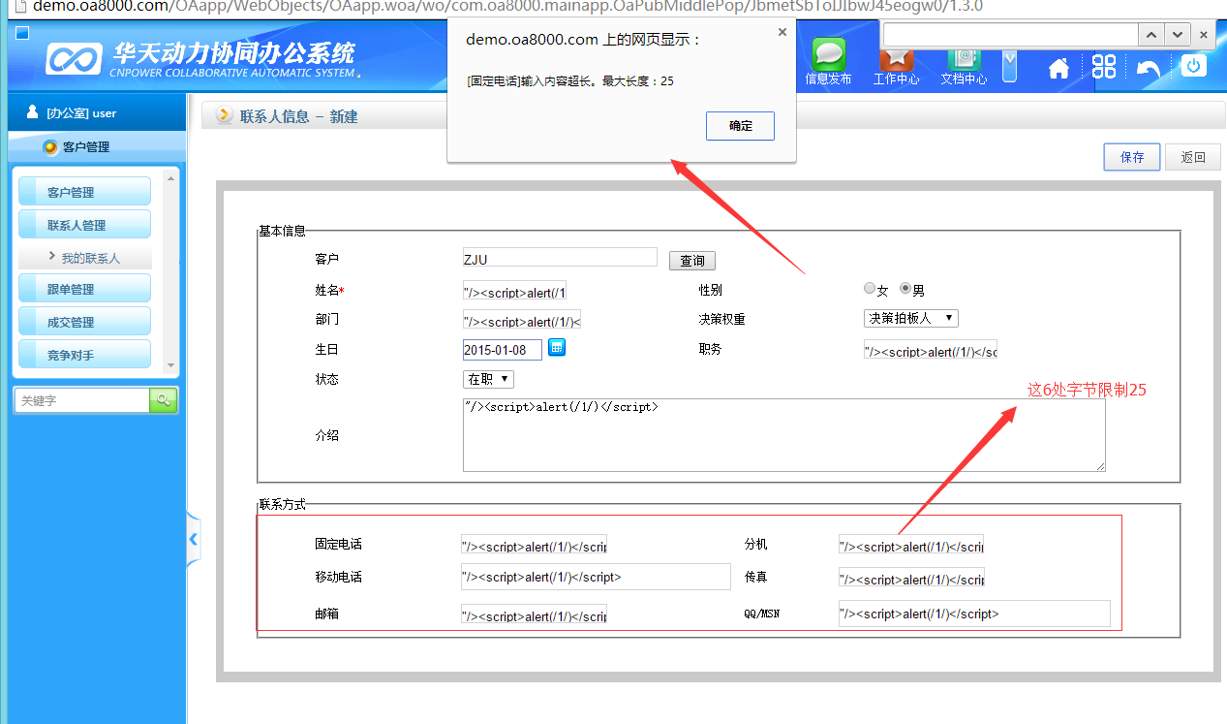Click the 部门 input field
Screen dimensions: 1227x724
pyautogui.click(x=522, y=321)
